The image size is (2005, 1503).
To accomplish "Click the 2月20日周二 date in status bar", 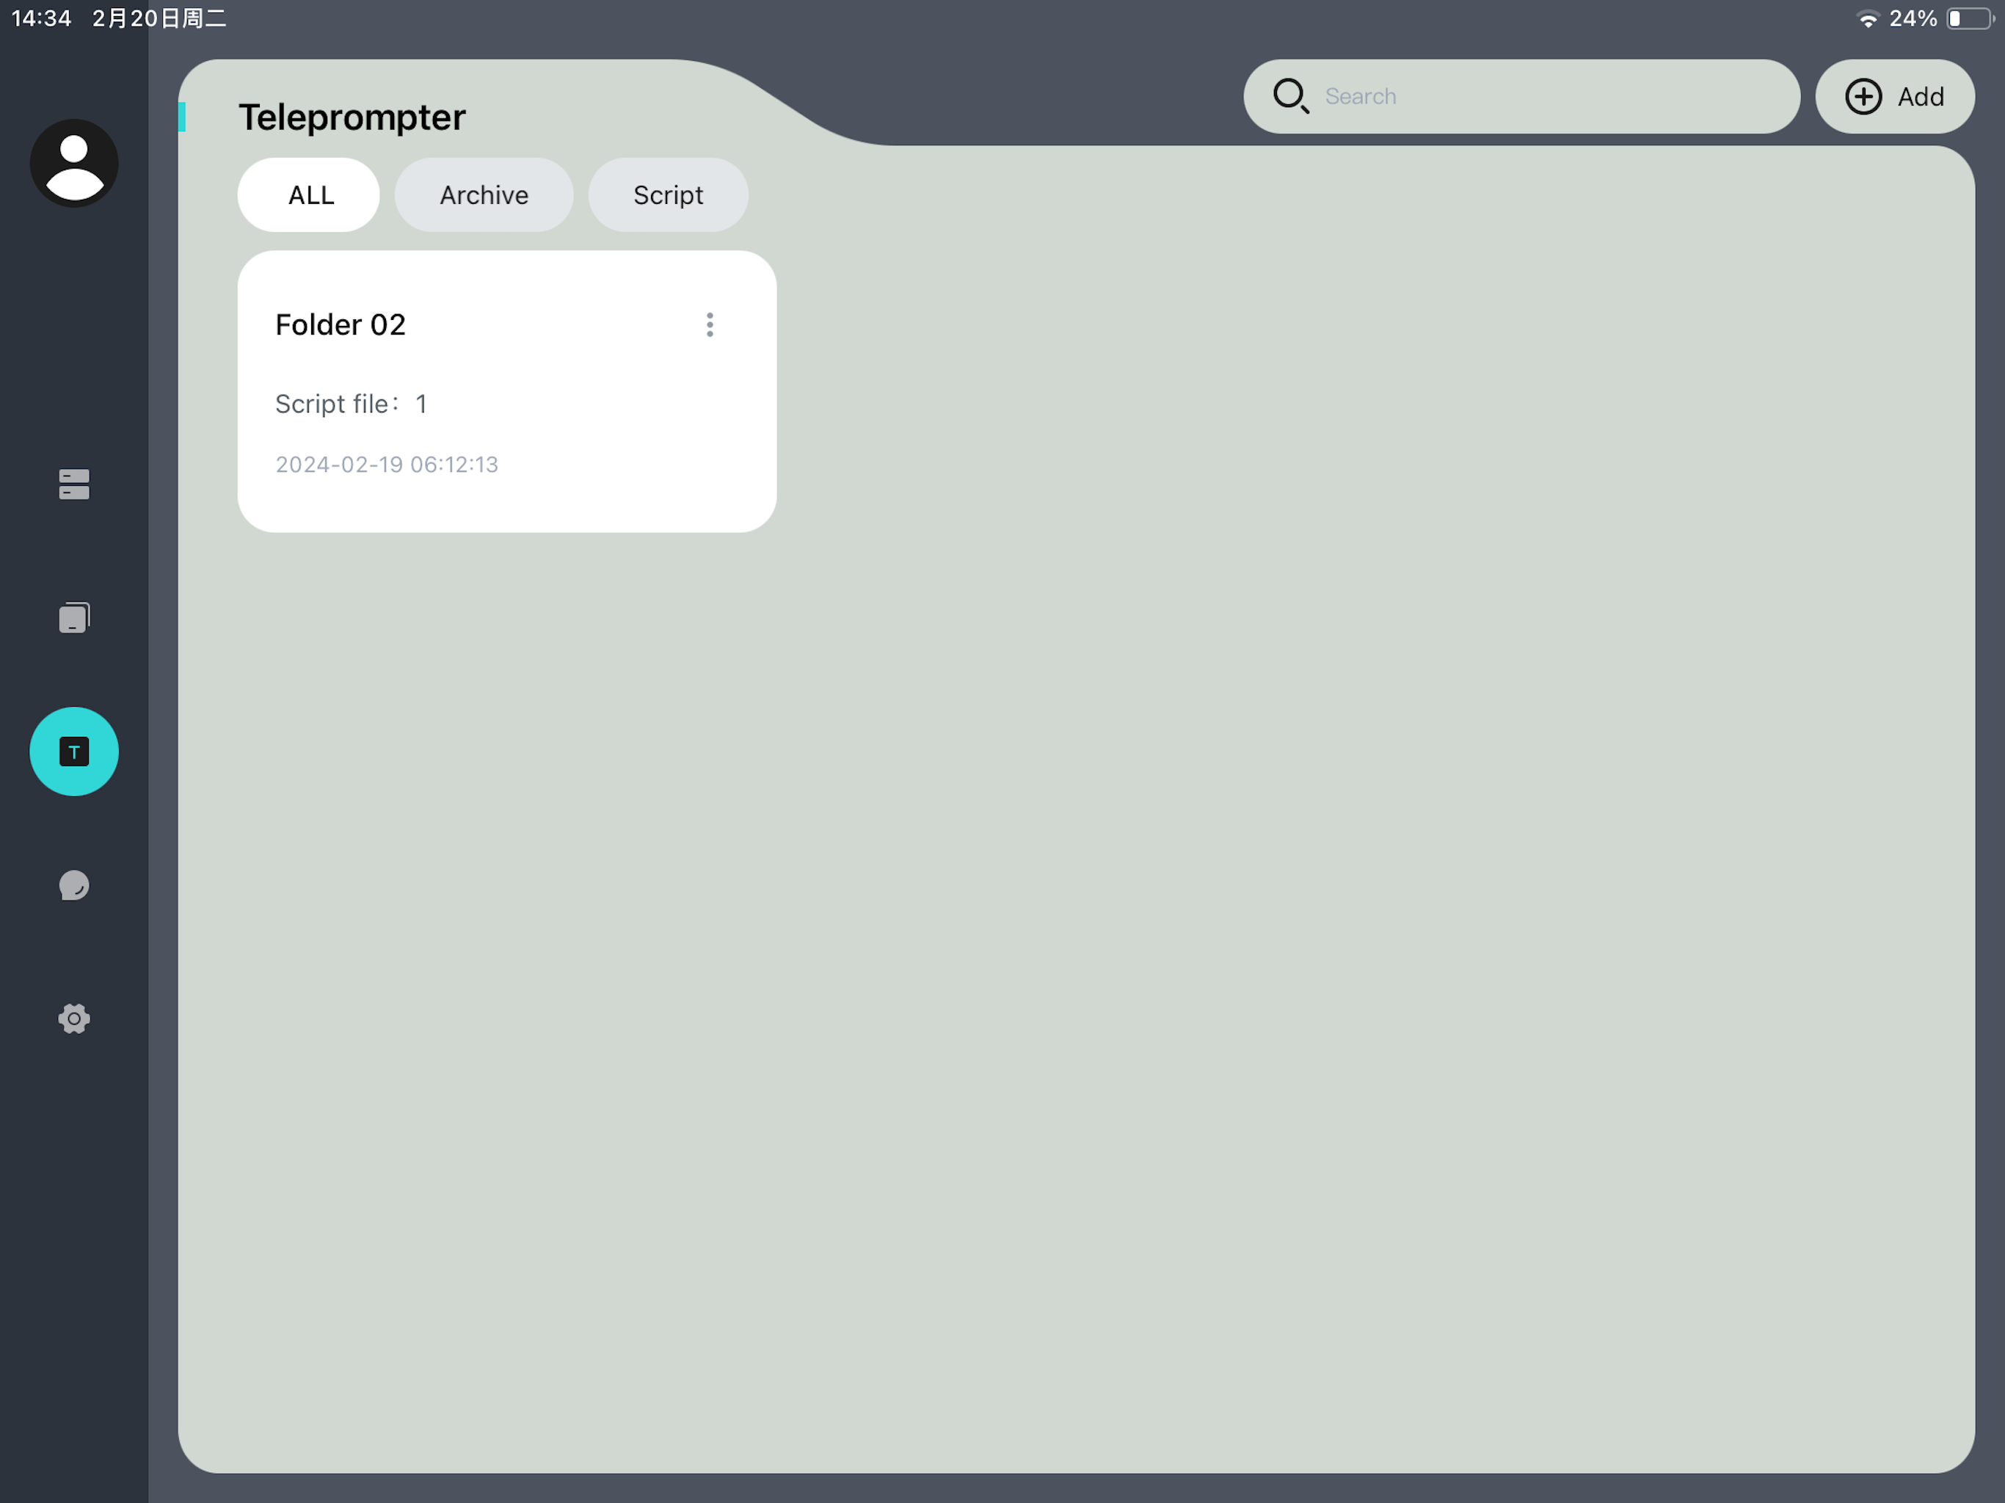I will tap(159, 18).
